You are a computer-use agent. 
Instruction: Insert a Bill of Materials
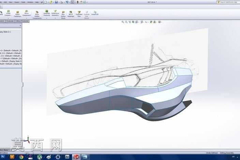(x=71, y=14)
